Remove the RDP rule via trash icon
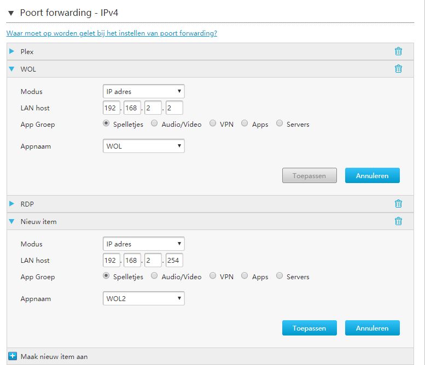This screenshot has width=425, height=365. 398,204
